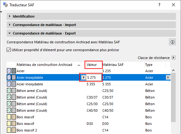This screenshot has height=134, width=181.
Task: Click beige swatch of Bois massif D30 row
Action: tap(14, 124)
